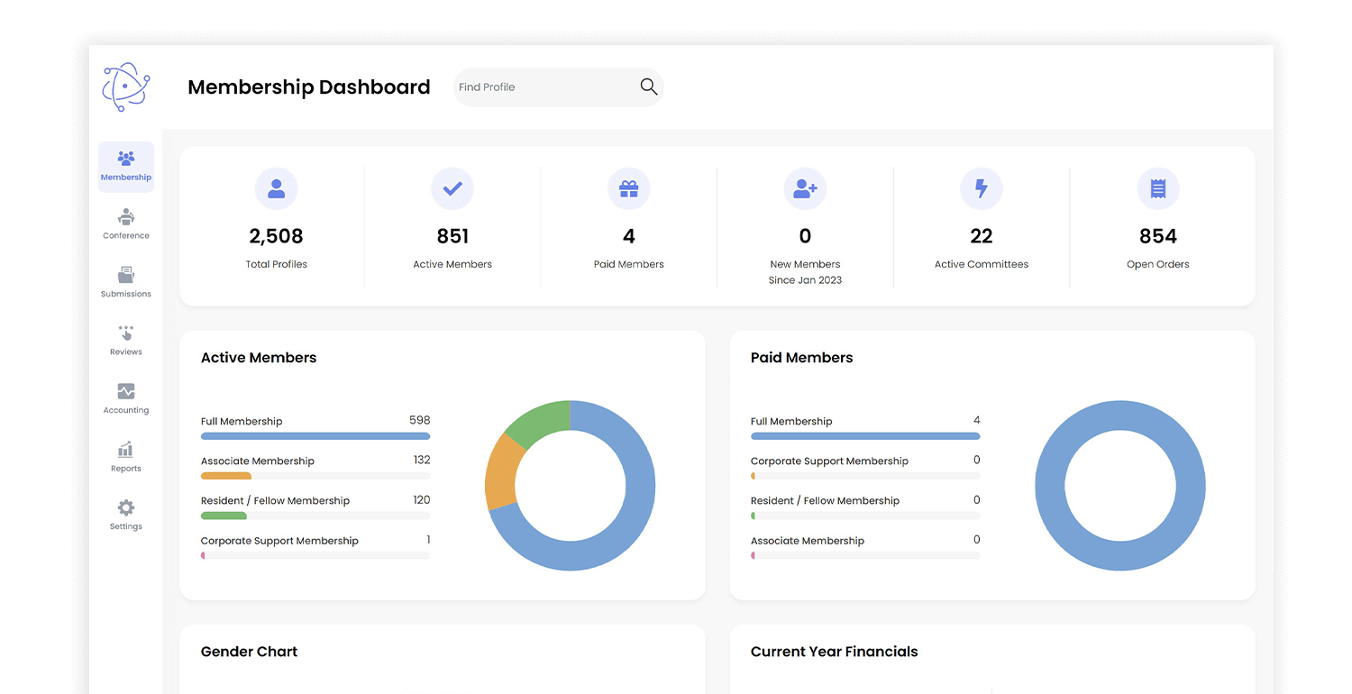Click the Gender Chart heading
The height and width of the screenshot is (694, 1352).
[x=249, y=652]
